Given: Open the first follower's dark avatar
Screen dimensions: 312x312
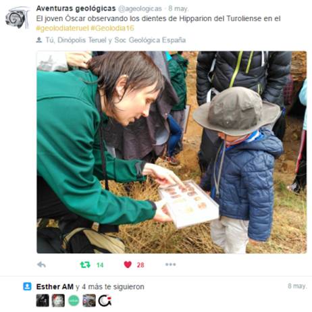Looking at the screenshot, I should 43,301.
